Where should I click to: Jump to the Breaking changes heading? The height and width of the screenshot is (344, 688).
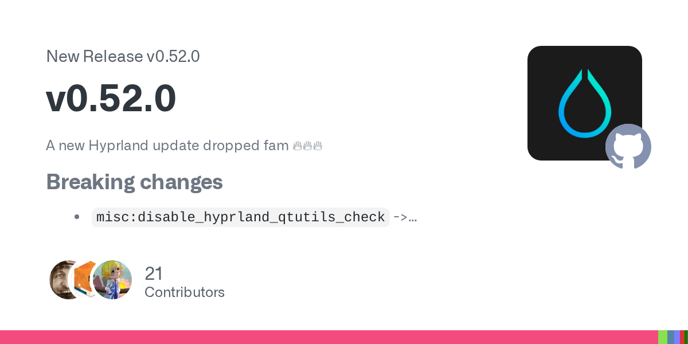[x=134, y=182]
